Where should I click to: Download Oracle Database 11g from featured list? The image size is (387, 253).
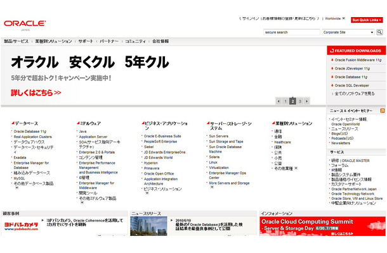pyautogui.click(x=351, y=77)
